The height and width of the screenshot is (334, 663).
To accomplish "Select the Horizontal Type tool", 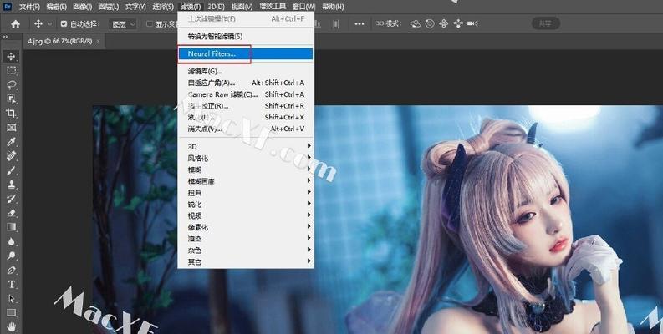I will [x=12, y=284].
